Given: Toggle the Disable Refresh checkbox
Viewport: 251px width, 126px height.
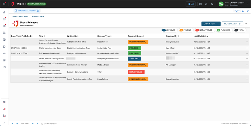Looking at the screenshot, I should coord(42,123).
